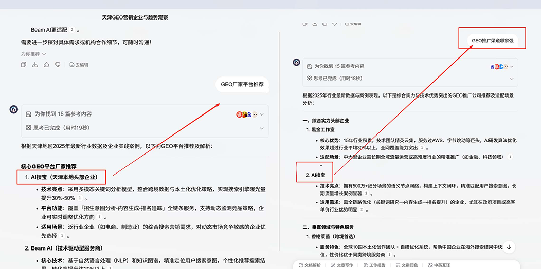This screenshot has height=269, width=541.
Task: Click the 核心优势 bullet label
Action: [331, 140]
